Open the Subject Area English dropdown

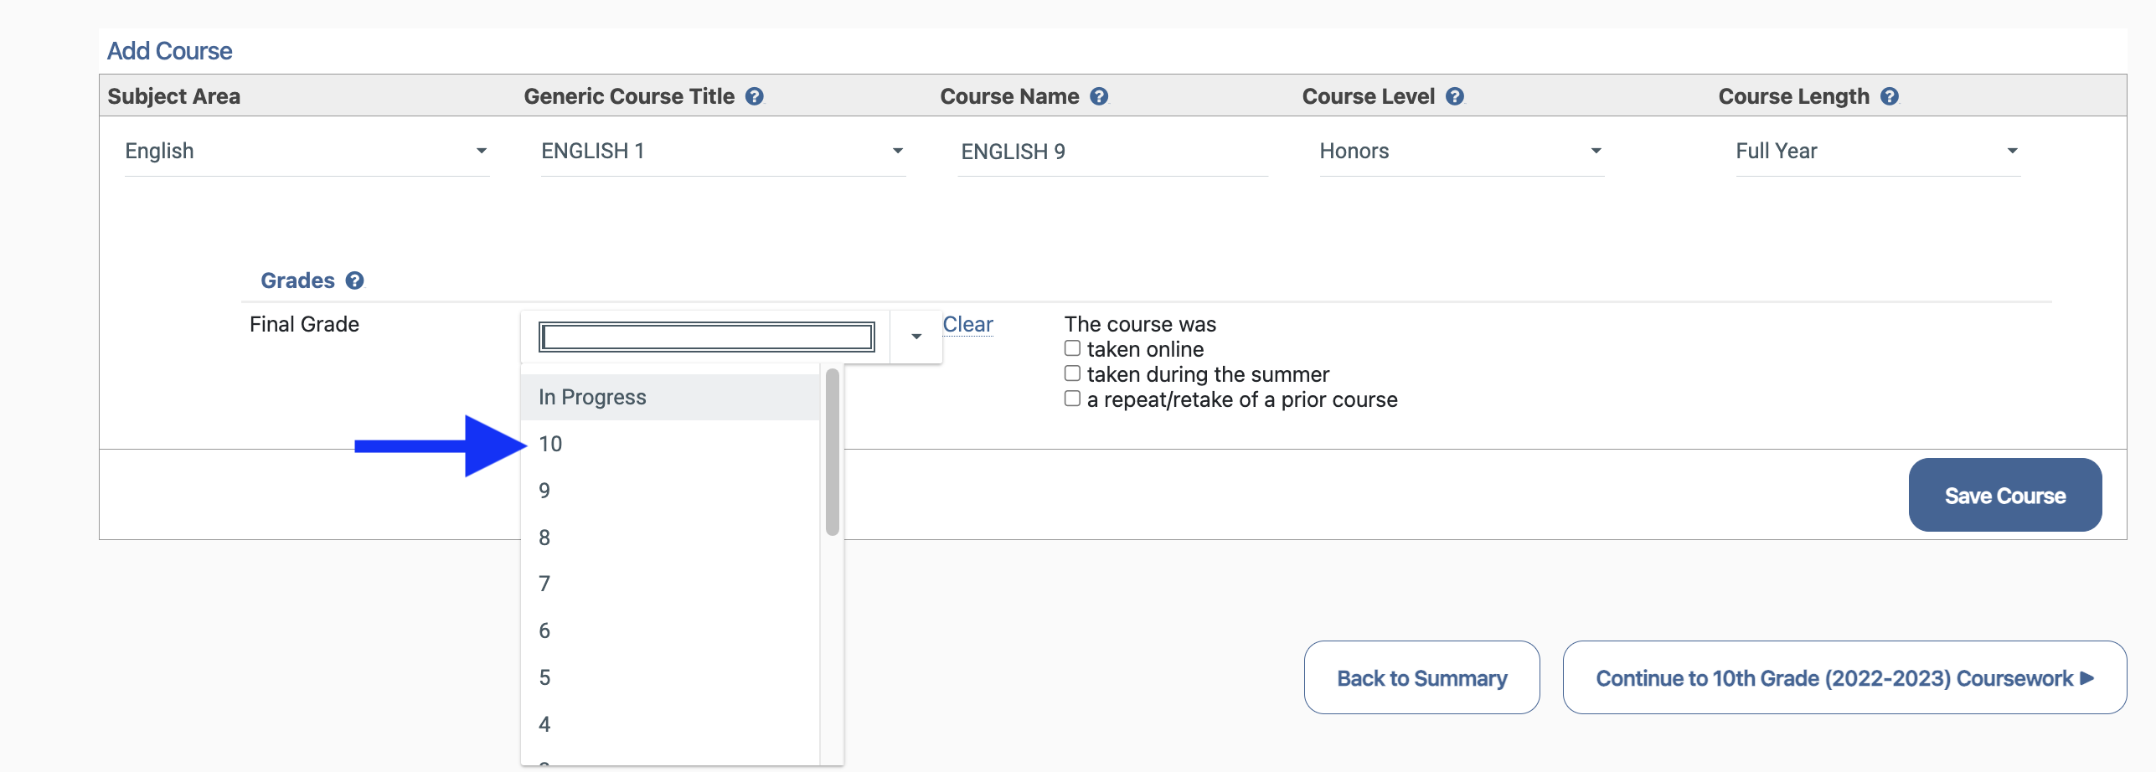coord(306,152)
